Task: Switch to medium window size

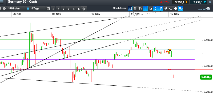Action: click(x=202, y=9)
